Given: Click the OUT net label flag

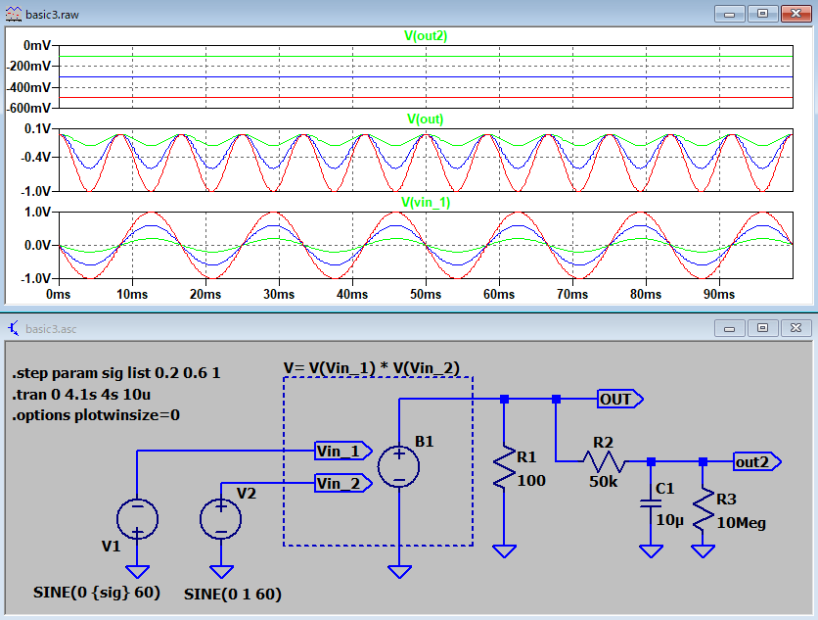Looking at the screenshot, I should coord(619,399).
